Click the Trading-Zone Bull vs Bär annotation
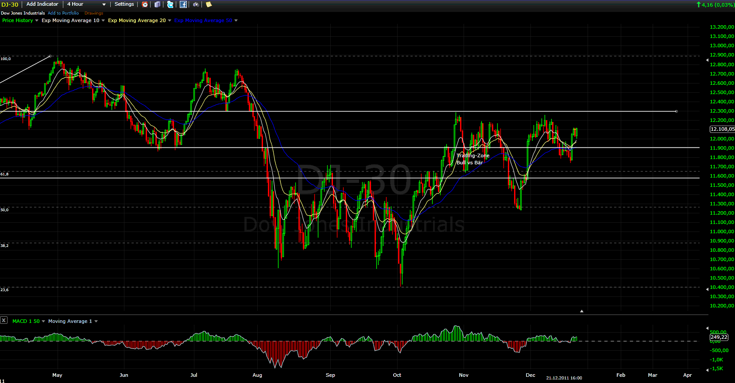 [472, 159]
